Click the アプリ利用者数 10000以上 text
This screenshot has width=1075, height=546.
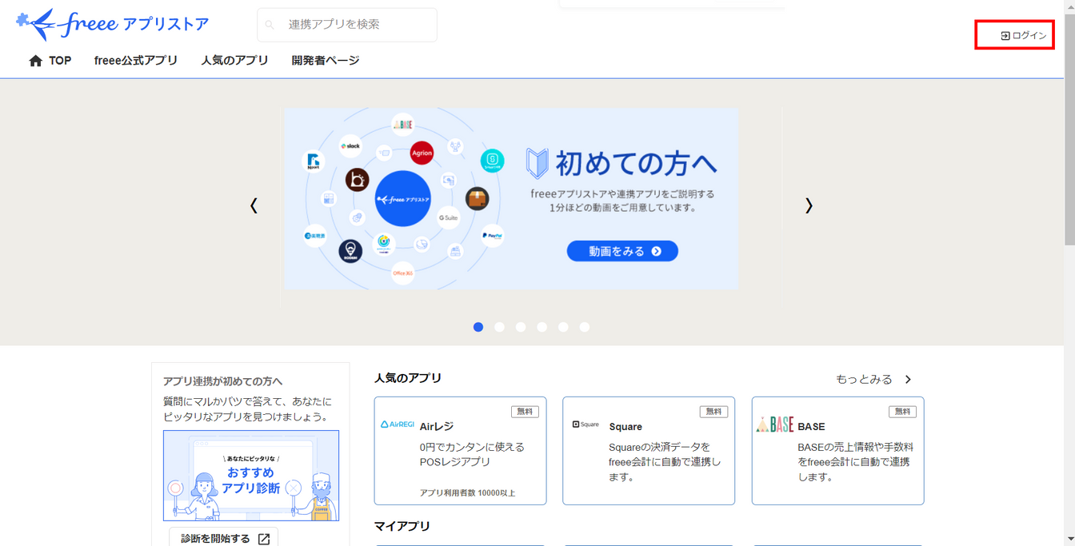[468, 493]
